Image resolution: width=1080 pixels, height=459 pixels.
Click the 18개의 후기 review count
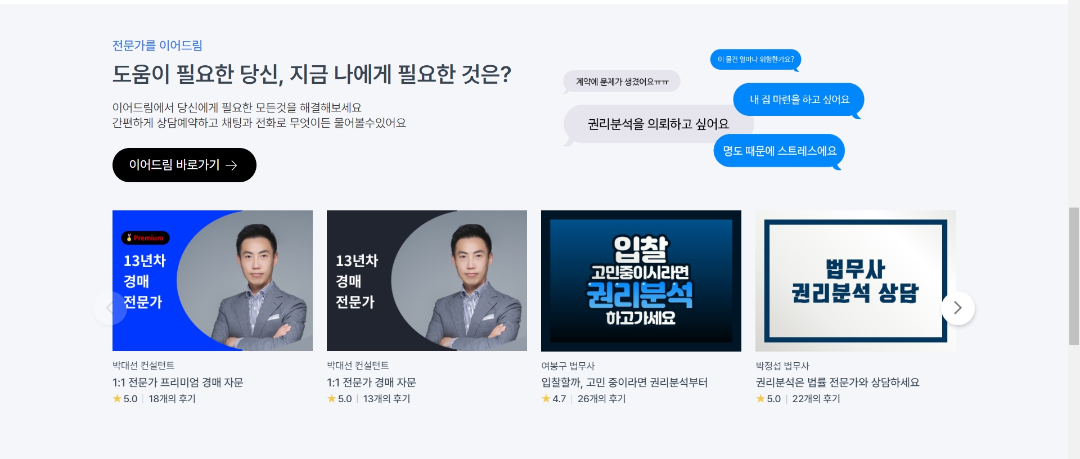[172, 399]
